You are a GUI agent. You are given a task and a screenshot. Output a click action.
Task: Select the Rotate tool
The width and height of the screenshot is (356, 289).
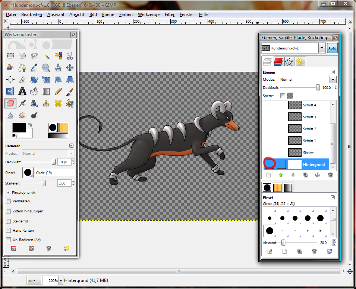34,80
